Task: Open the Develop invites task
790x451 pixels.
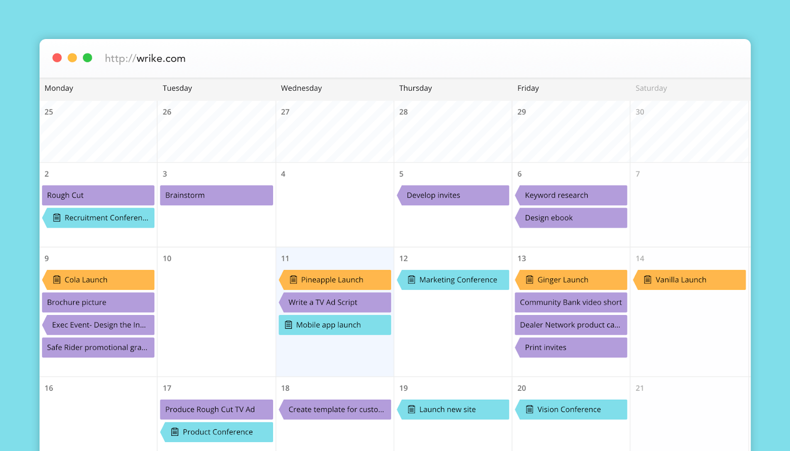Action: click(452, 195)
